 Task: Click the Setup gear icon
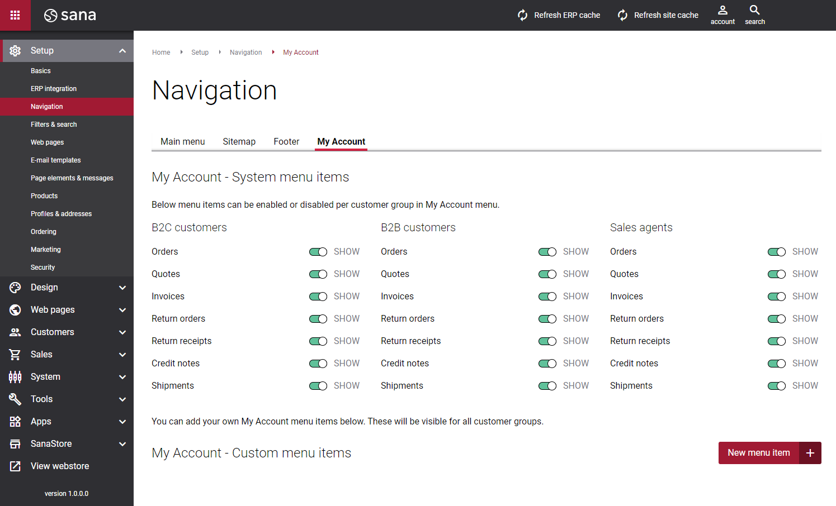pos(15,51)
